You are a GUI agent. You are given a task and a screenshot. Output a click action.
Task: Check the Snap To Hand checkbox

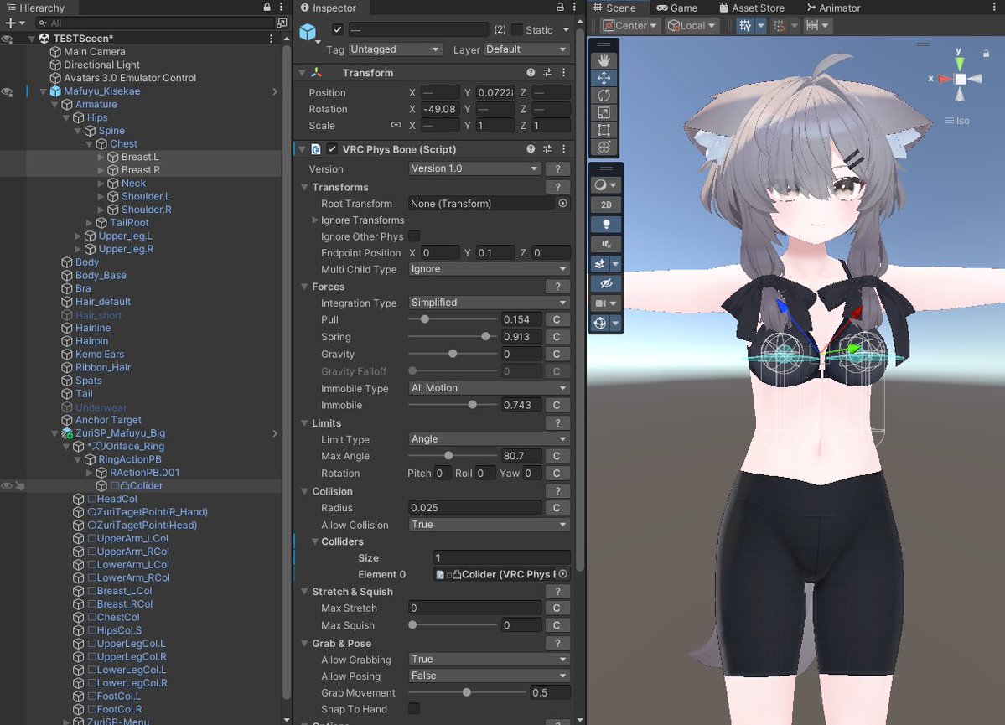[x=413, y=708]
